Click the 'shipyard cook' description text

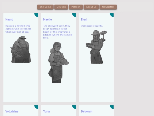58,32
